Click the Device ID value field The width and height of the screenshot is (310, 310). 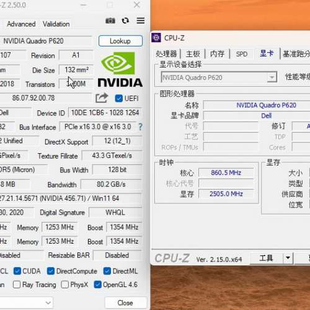[105, 113]
